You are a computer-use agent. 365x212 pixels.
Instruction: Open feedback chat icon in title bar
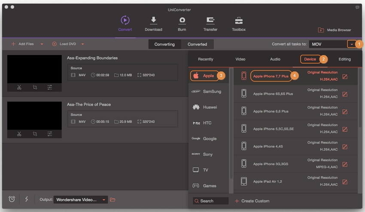pyautogui.click(x=357, y=7)
